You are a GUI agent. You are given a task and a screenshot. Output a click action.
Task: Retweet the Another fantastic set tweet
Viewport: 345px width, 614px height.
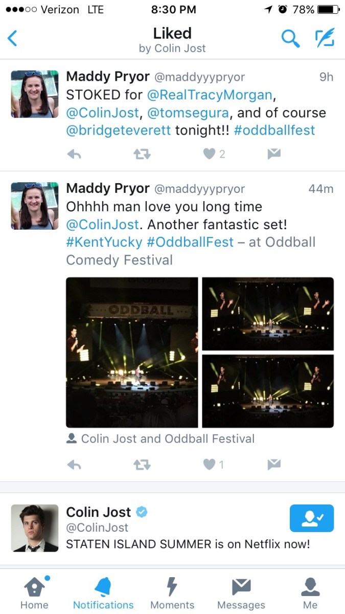coord(142,465)
